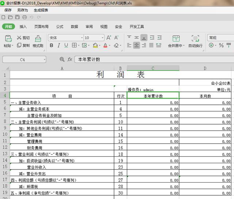Open the 数据 (Data) tab
Screen dimensions: 234x199
click(74, 27)
